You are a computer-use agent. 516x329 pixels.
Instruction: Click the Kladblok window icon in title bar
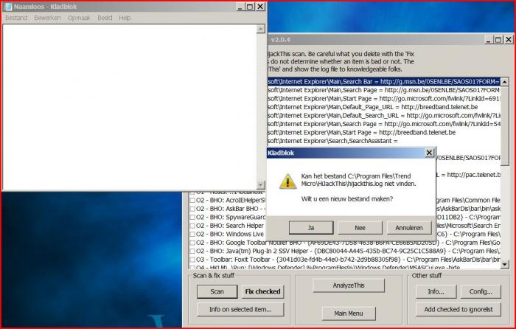click(8, 7)
